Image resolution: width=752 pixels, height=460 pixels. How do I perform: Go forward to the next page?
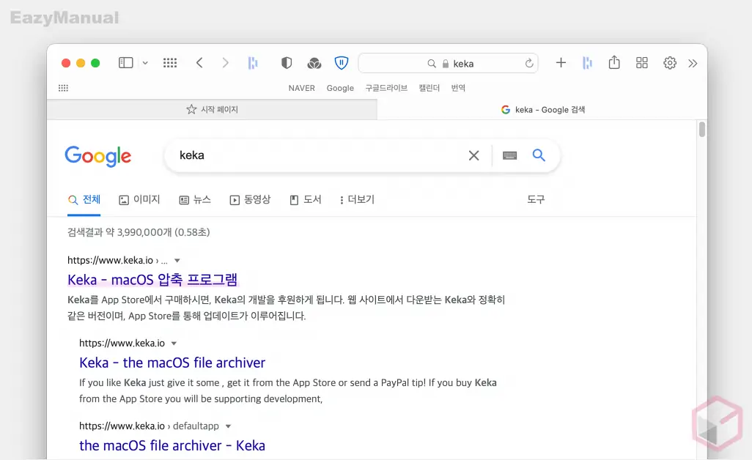pyautogui.click(x=225, y=63)
